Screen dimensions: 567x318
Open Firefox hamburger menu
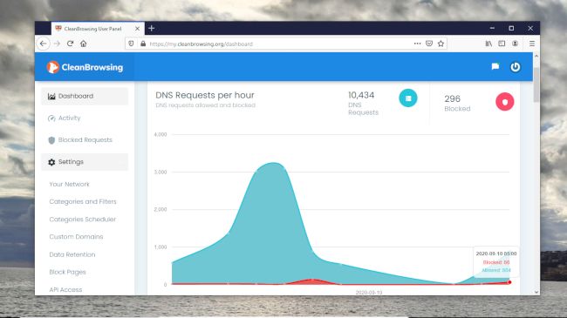coord(532,44)
